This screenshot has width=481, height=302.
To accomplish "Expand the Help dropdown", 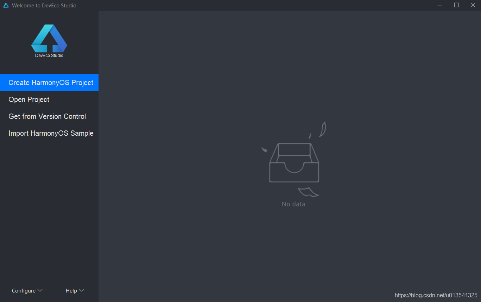I will (x=75, y=291).
